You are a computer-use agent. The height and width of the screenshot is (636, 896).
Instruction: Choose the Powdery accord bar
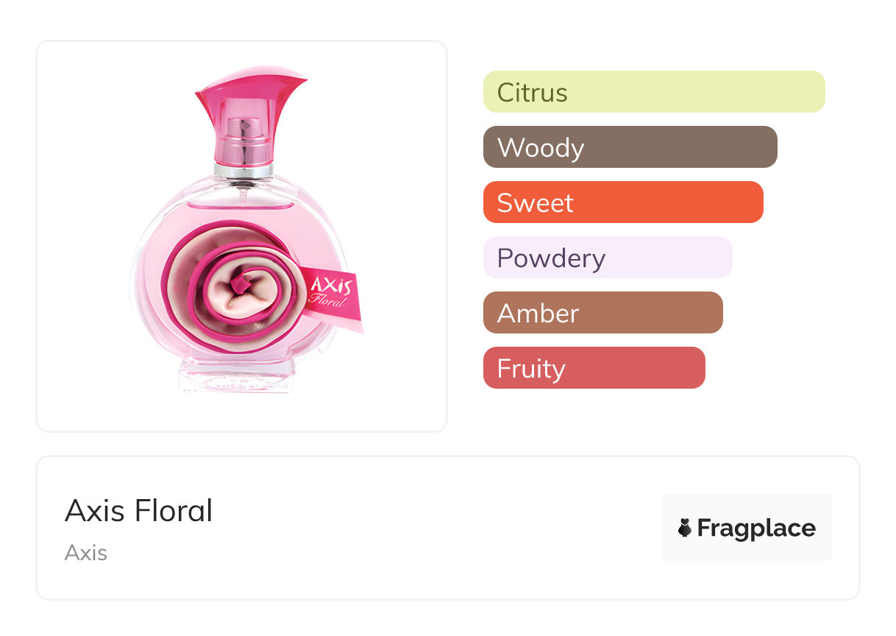607,258
